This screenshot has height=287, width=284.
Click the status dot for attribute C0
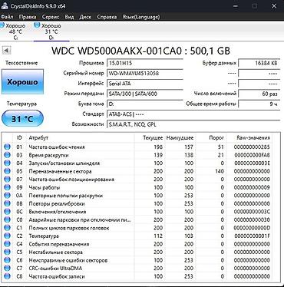coord(7,219)
